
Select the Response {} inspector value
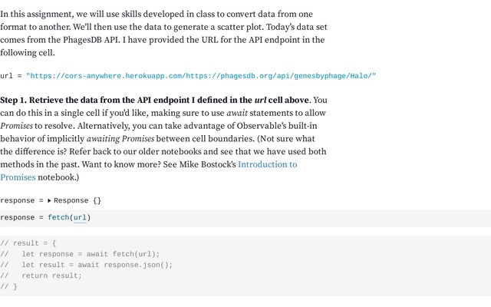click(77, 200)
